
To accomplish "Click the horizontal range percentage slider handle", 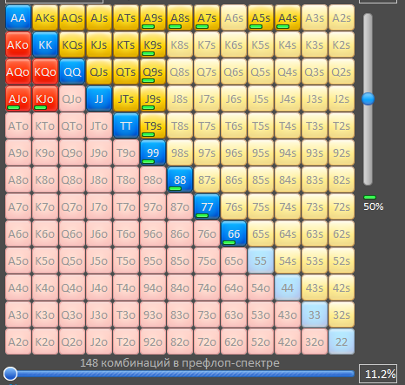I will (10, 374).
